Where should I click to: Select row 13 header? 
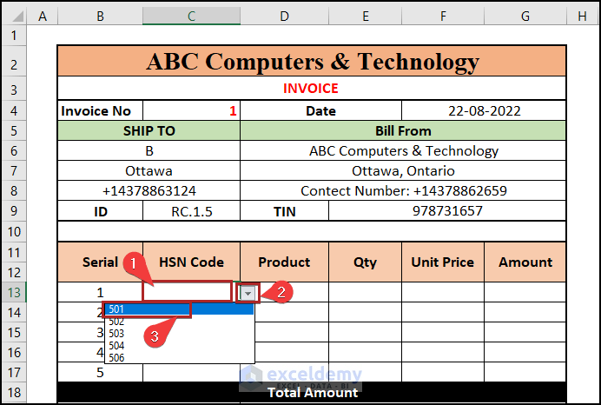pyautogui.click(x=14, y=293)
